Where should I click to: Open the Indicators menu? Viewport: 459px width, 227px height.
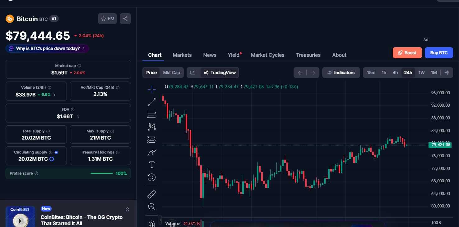click(x=341, y=73)
